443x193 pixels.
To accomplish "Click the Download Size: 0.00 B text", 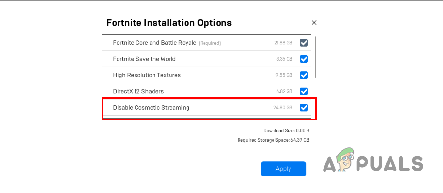I will [287, 130].
